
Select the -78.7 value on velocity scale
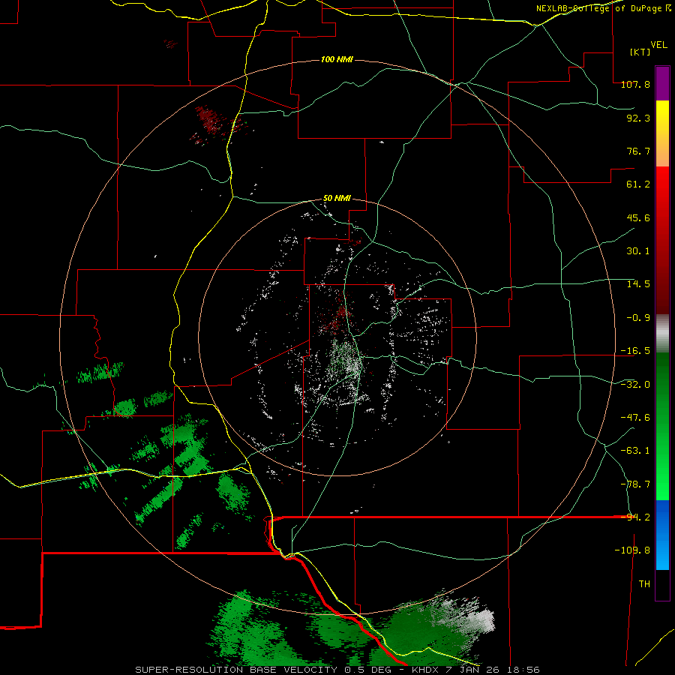pyautogui.click(x=635, y=484)
